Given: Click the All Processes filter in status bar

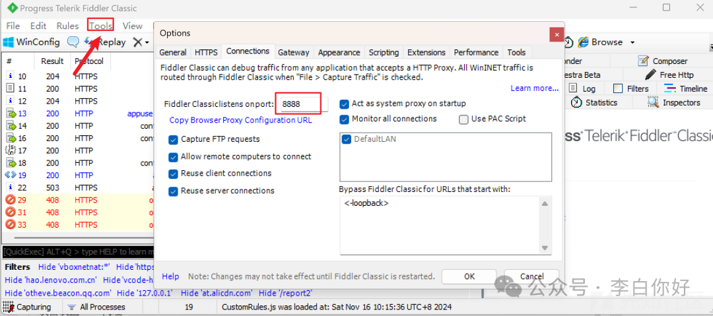Looking at the screenshot, I should (96, 307).
